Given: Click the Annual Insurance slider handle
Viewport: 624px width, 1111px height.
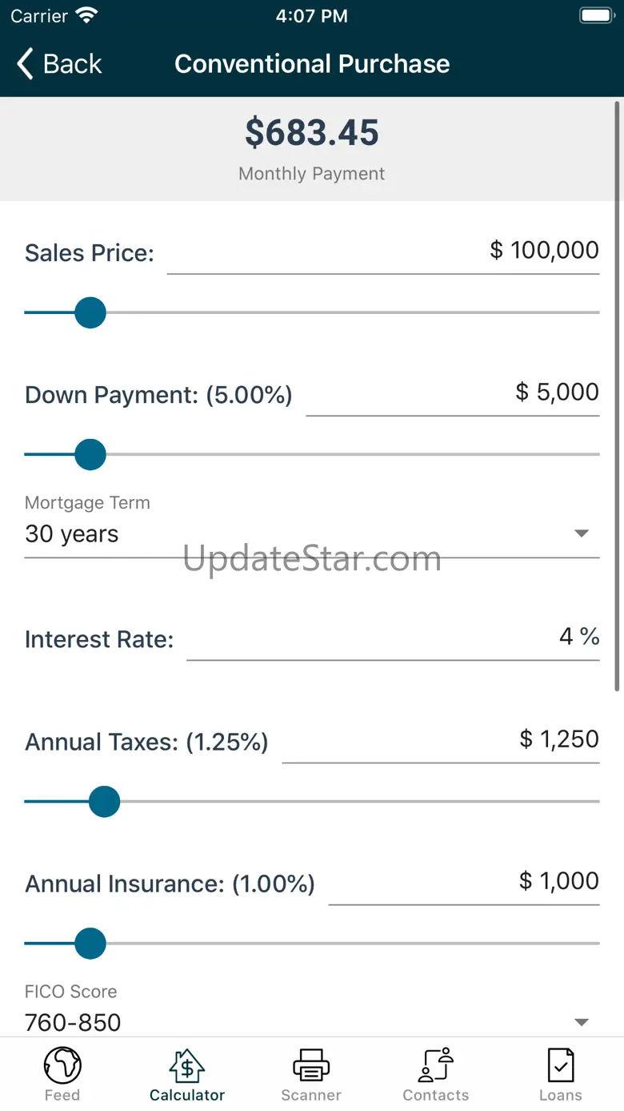Looking at the screenshot, I should (90, 944).
